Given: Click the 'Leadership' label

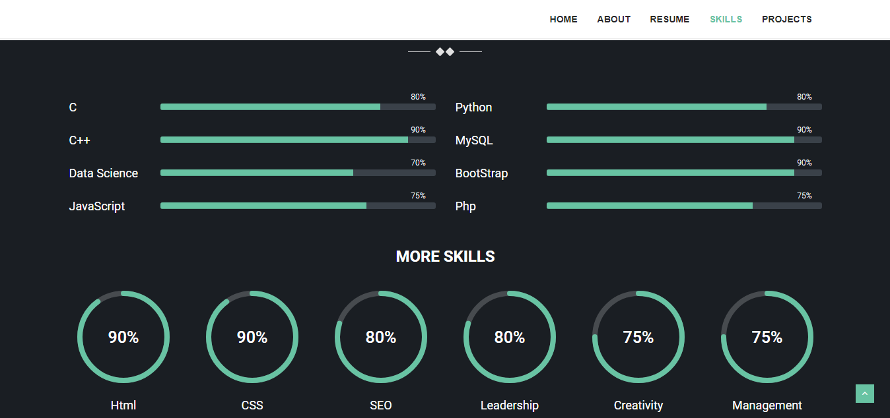Looking at the screenshot, I should coord(510,405).
